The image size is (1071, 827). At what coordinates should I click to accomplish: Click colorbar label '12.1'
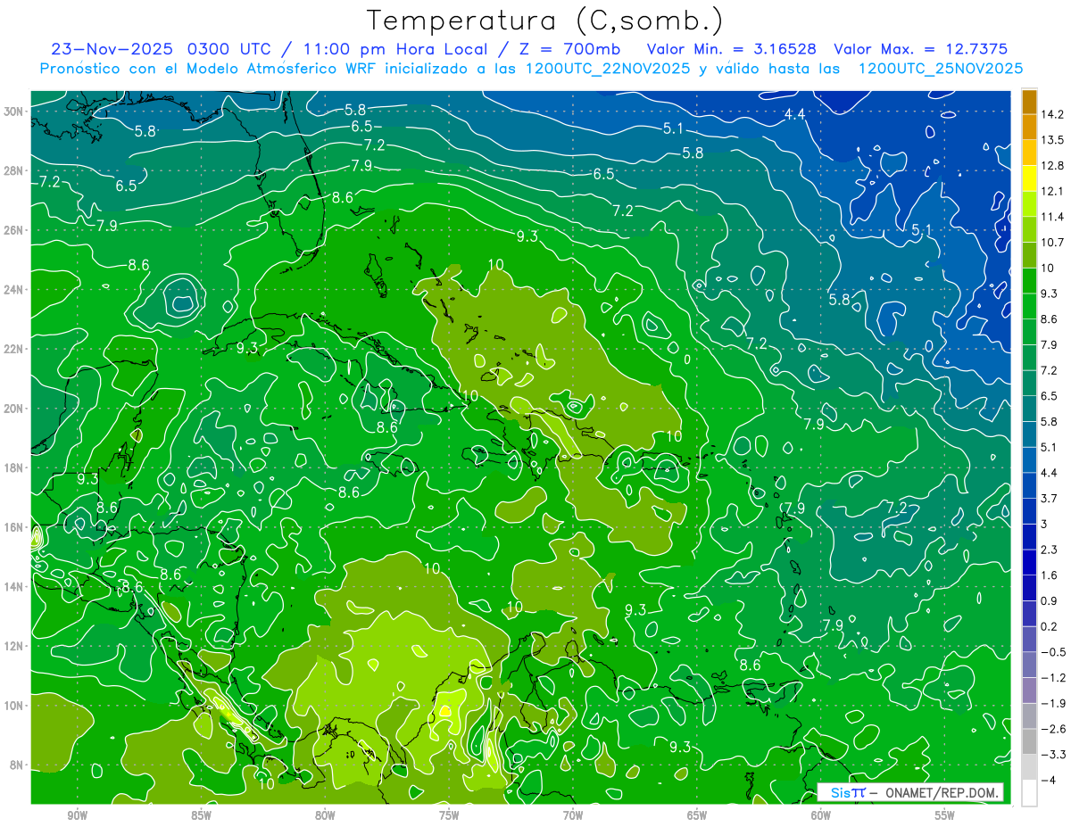1052,192
